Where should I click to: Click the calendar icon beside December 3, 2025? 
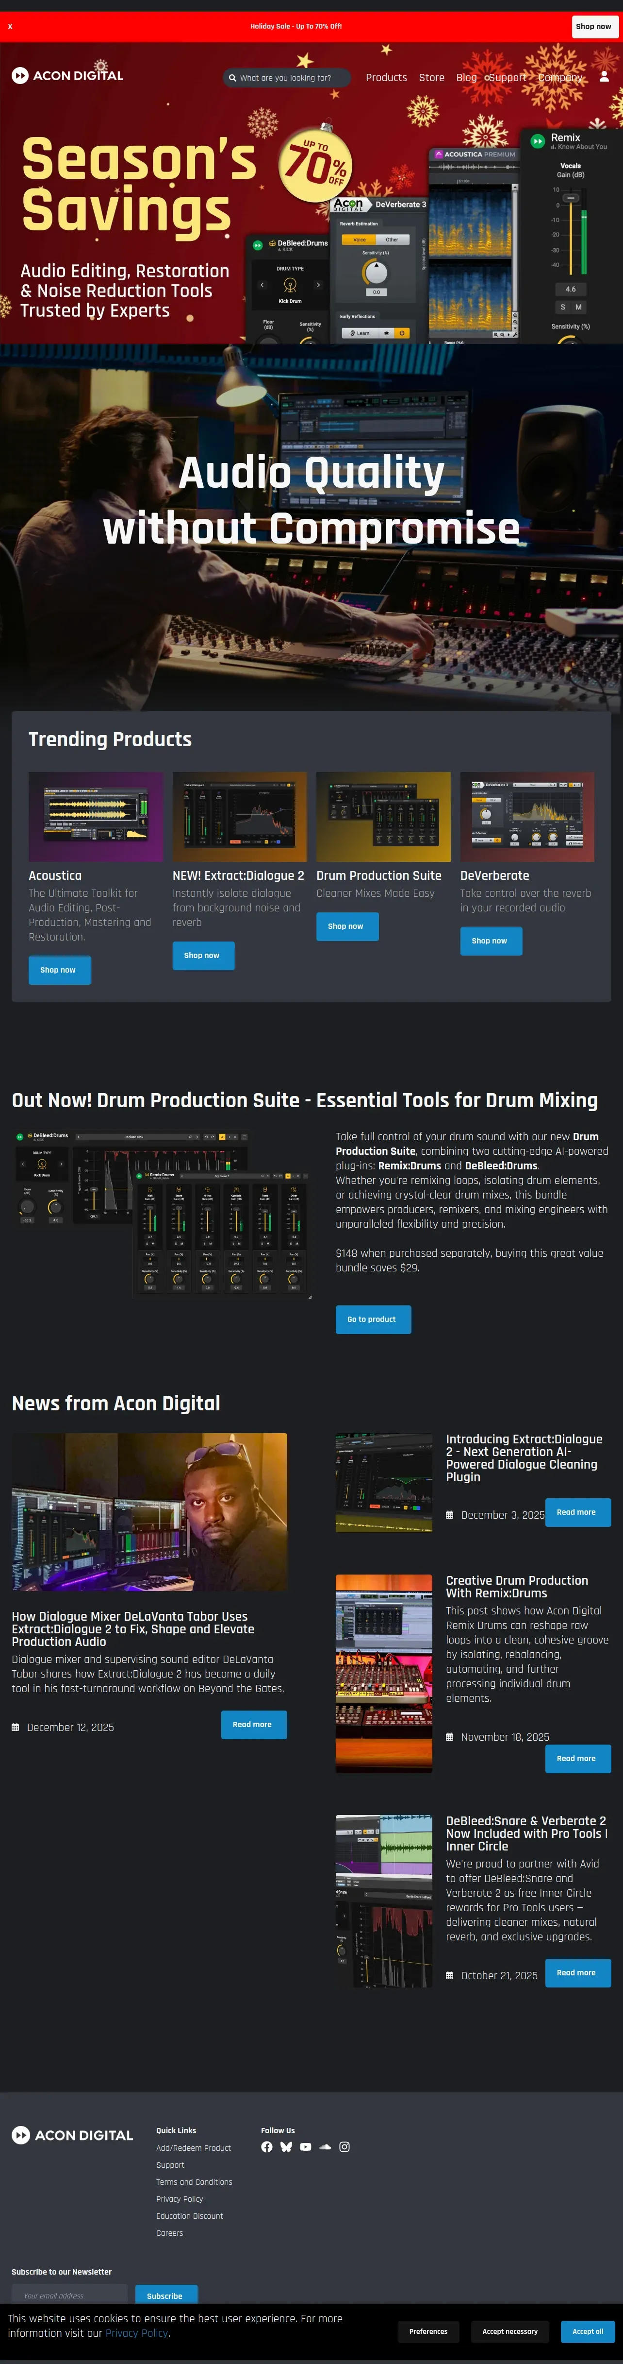coord(450,1515)
